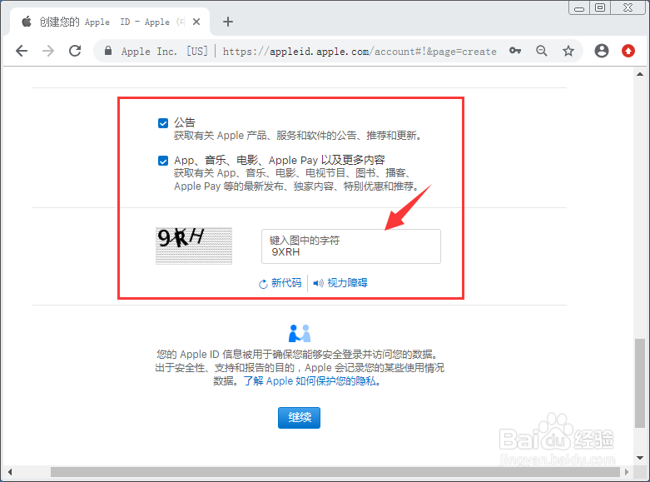Click the browser forward arrow
650x482 pixels.
tap(48, 51)
